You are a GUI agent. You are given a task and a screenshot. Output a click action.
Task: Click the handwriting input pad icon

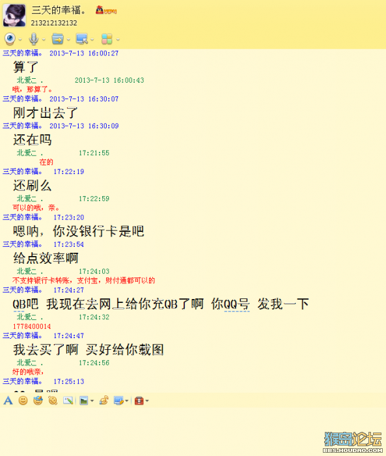click(68, 401)
